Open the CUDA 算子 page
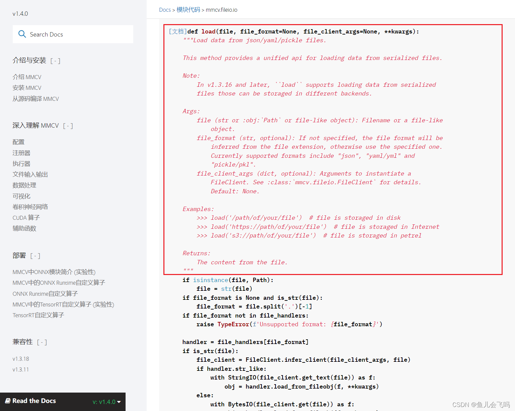 coord(26,217)
